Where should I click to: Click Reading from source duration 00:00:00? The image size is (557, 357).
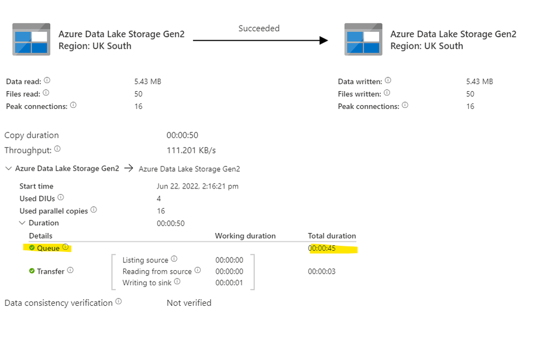click(x=229, y=272)
